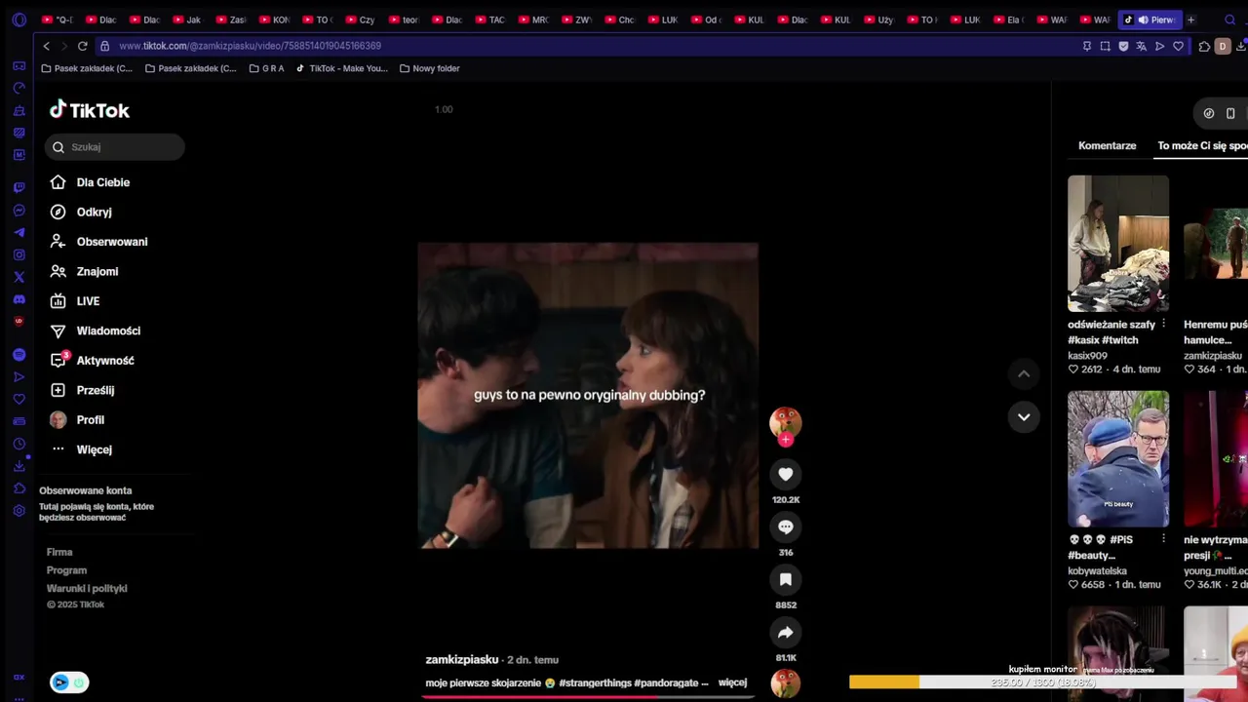
Task: Click the Szukaj search field
Action: [114, 147]
